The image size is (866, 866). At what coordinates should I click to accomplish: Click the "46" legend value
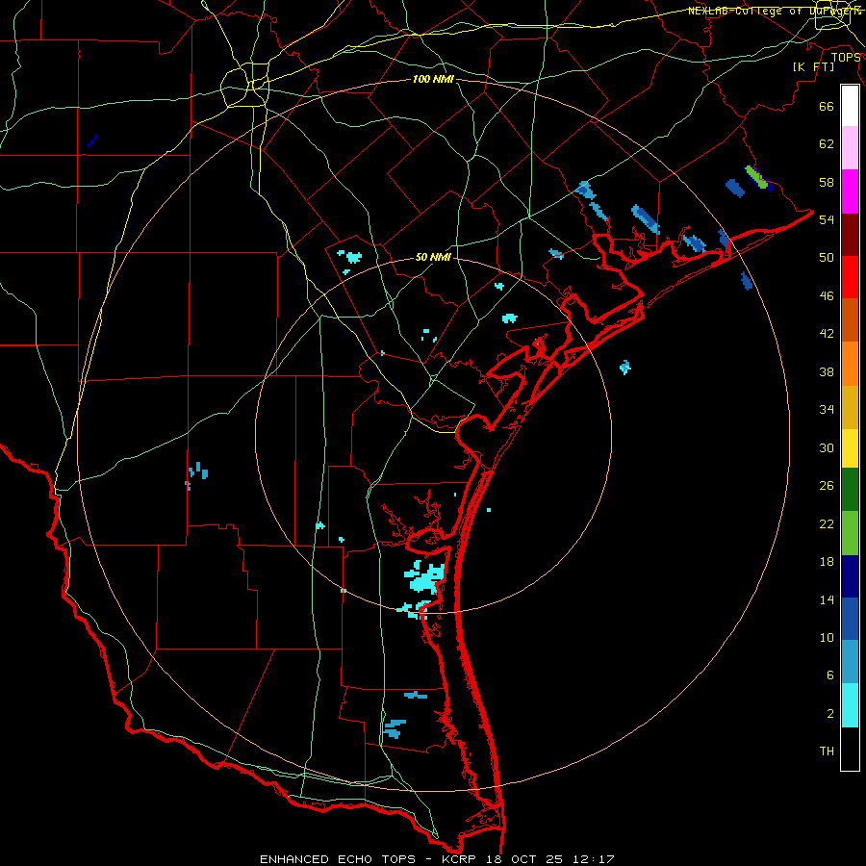point(827,296)
